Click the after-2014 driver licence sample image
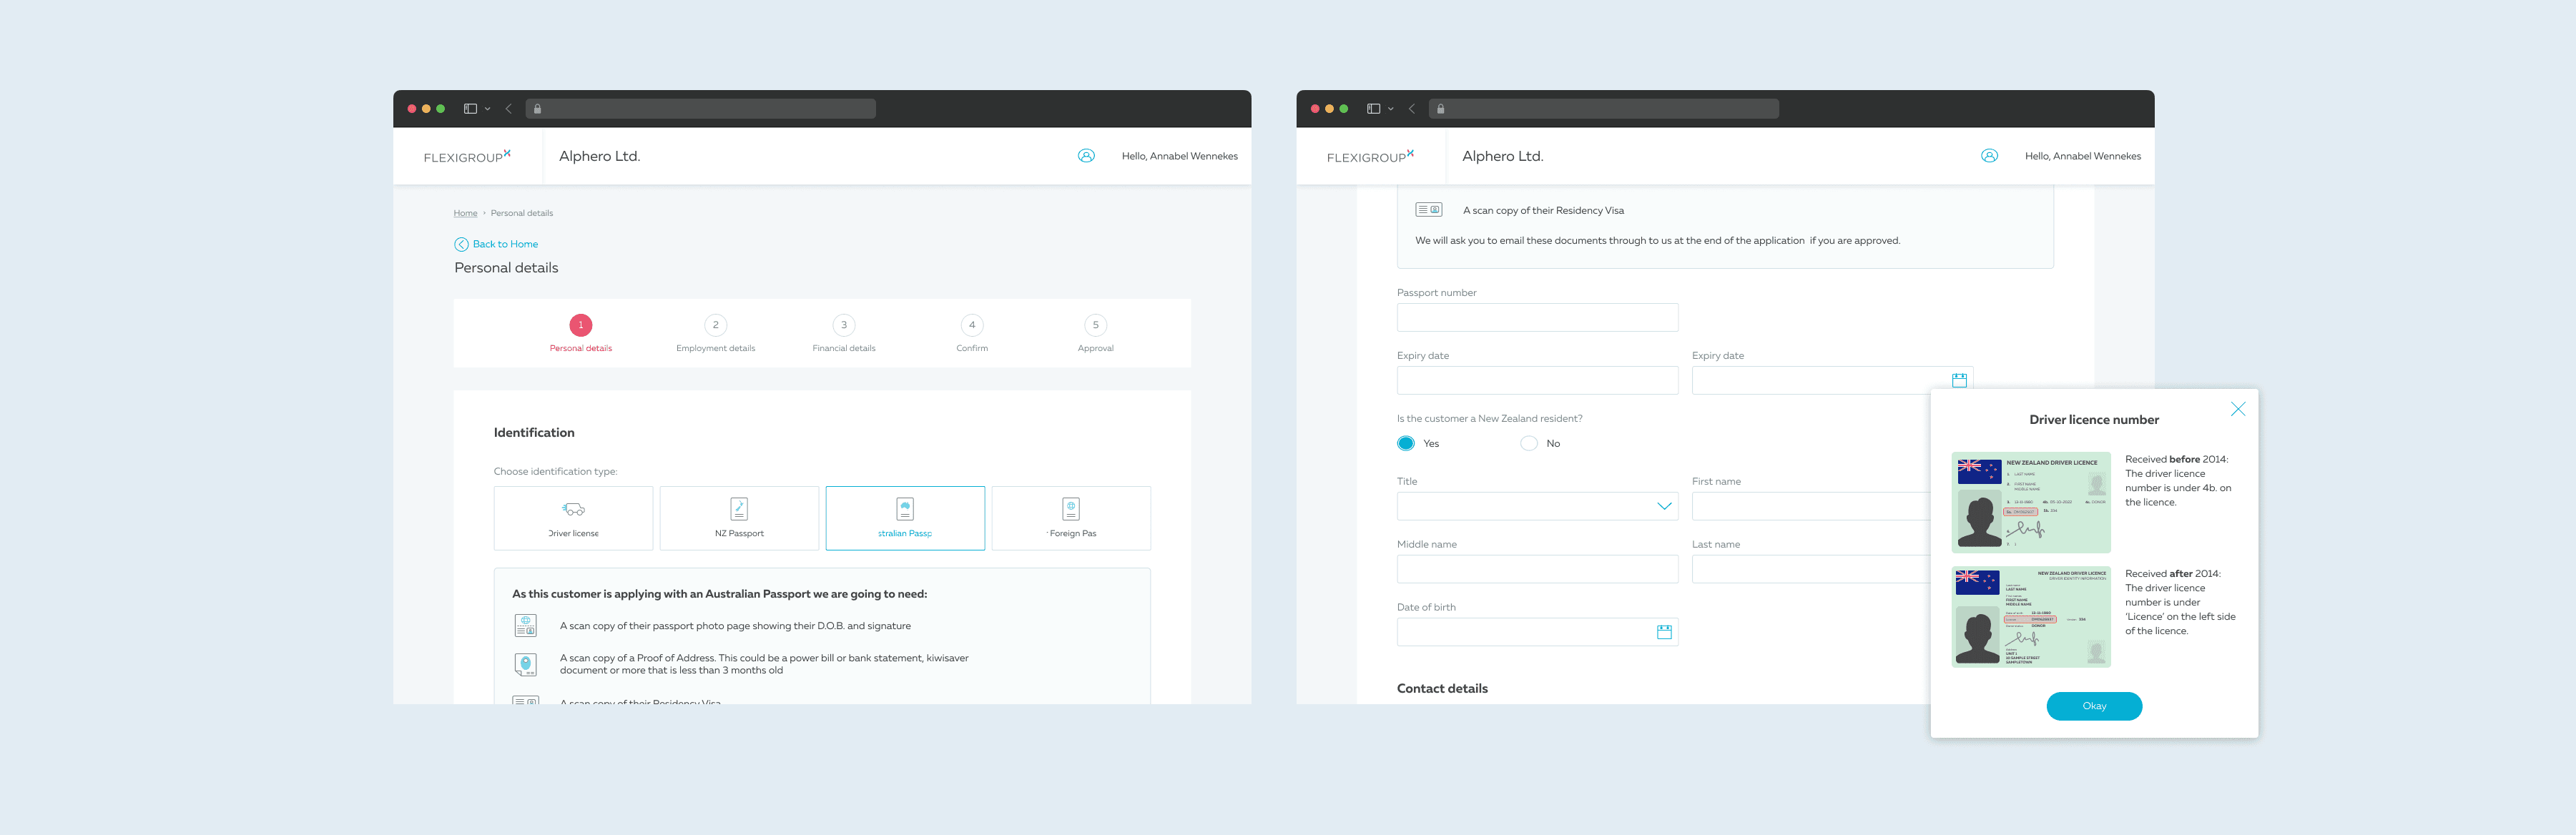Image resolution: width=2576 pixels, height=835 pixels. click(2031, 616)
